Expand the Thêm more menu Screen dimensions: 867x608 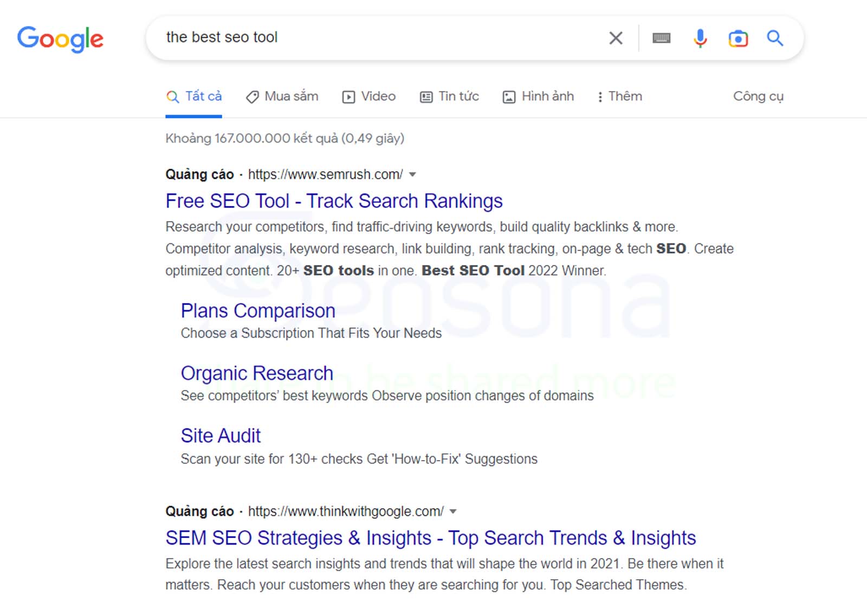[x=619, y=96]
